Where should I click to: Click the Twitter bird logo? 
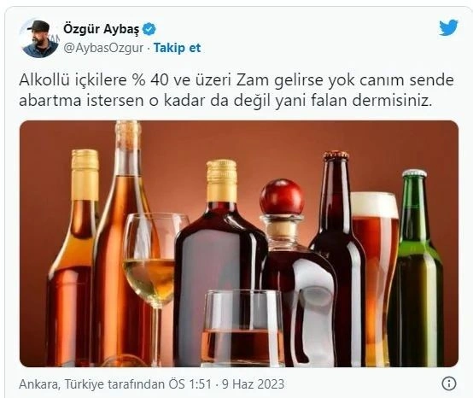pyautogui.click(x=448, y=27)
